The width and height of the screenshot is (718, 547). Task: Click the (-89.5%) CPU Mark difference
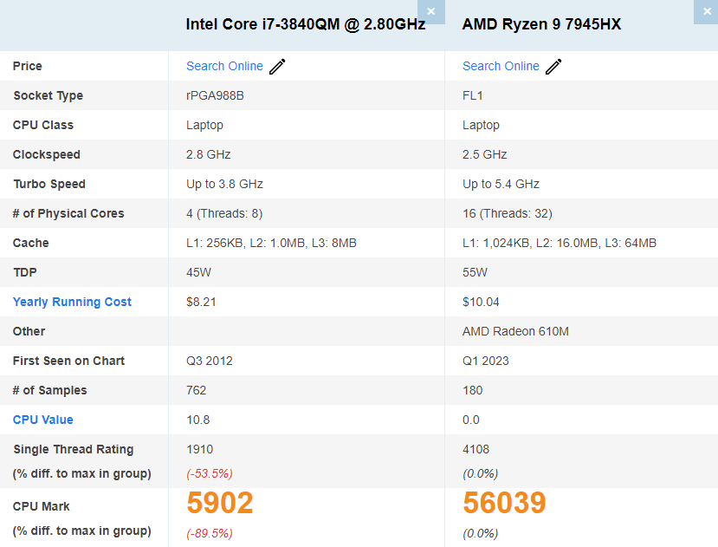[x=210, y=534]
